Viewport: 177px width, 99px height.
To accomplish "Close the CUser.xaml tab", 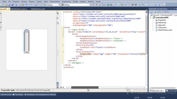I will pos(9,9).
